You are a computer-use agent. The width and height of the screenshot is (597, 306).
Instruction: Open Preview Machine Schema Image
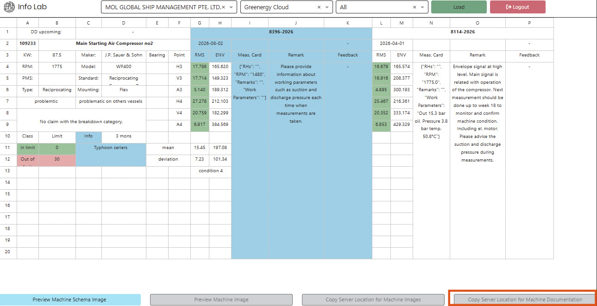pos(69,300)
